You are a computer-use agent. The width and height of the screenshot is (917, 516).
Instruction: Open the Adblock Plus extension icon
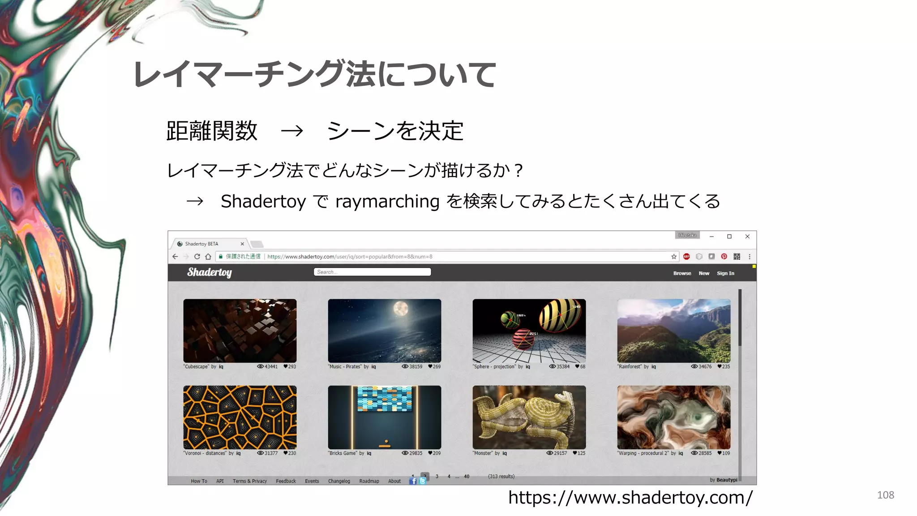pyautogui.click(x=686, y=257)
